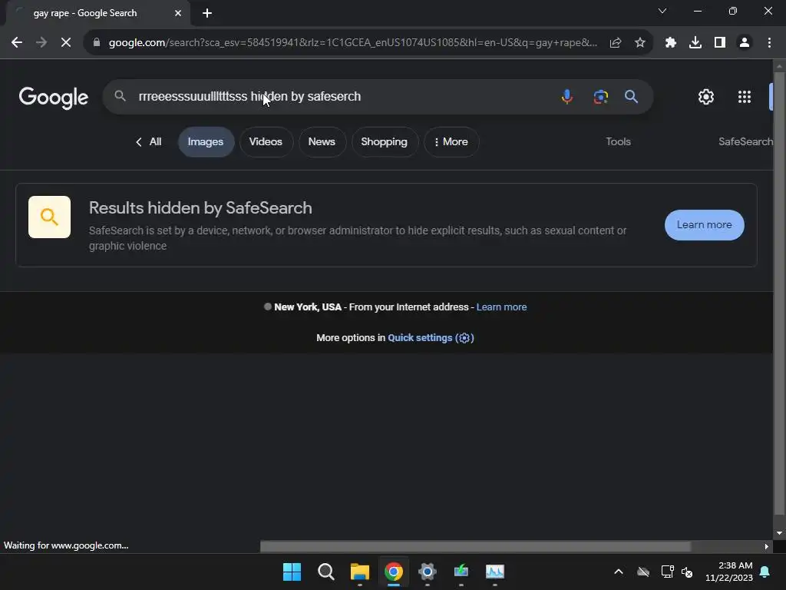The width and height of the screenshot is (786, 590).
Task: Click the Learn more link beside location
Action: (x=501, y=307)
